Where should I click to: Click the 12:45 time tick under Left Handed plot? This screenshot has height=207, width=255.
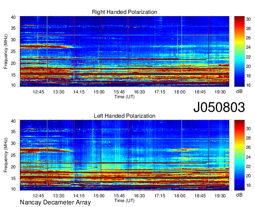[x=38, y=196]
